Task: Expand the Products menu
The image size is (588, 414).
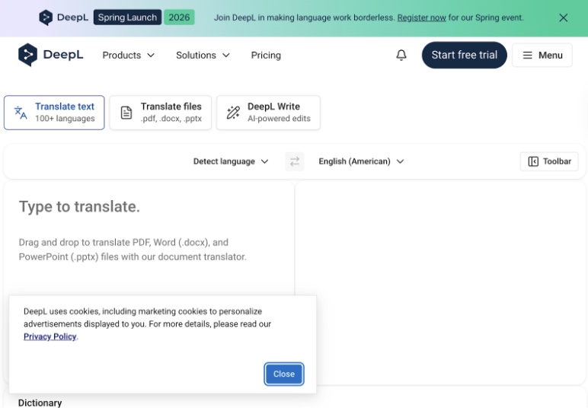Action: point(128,55)
